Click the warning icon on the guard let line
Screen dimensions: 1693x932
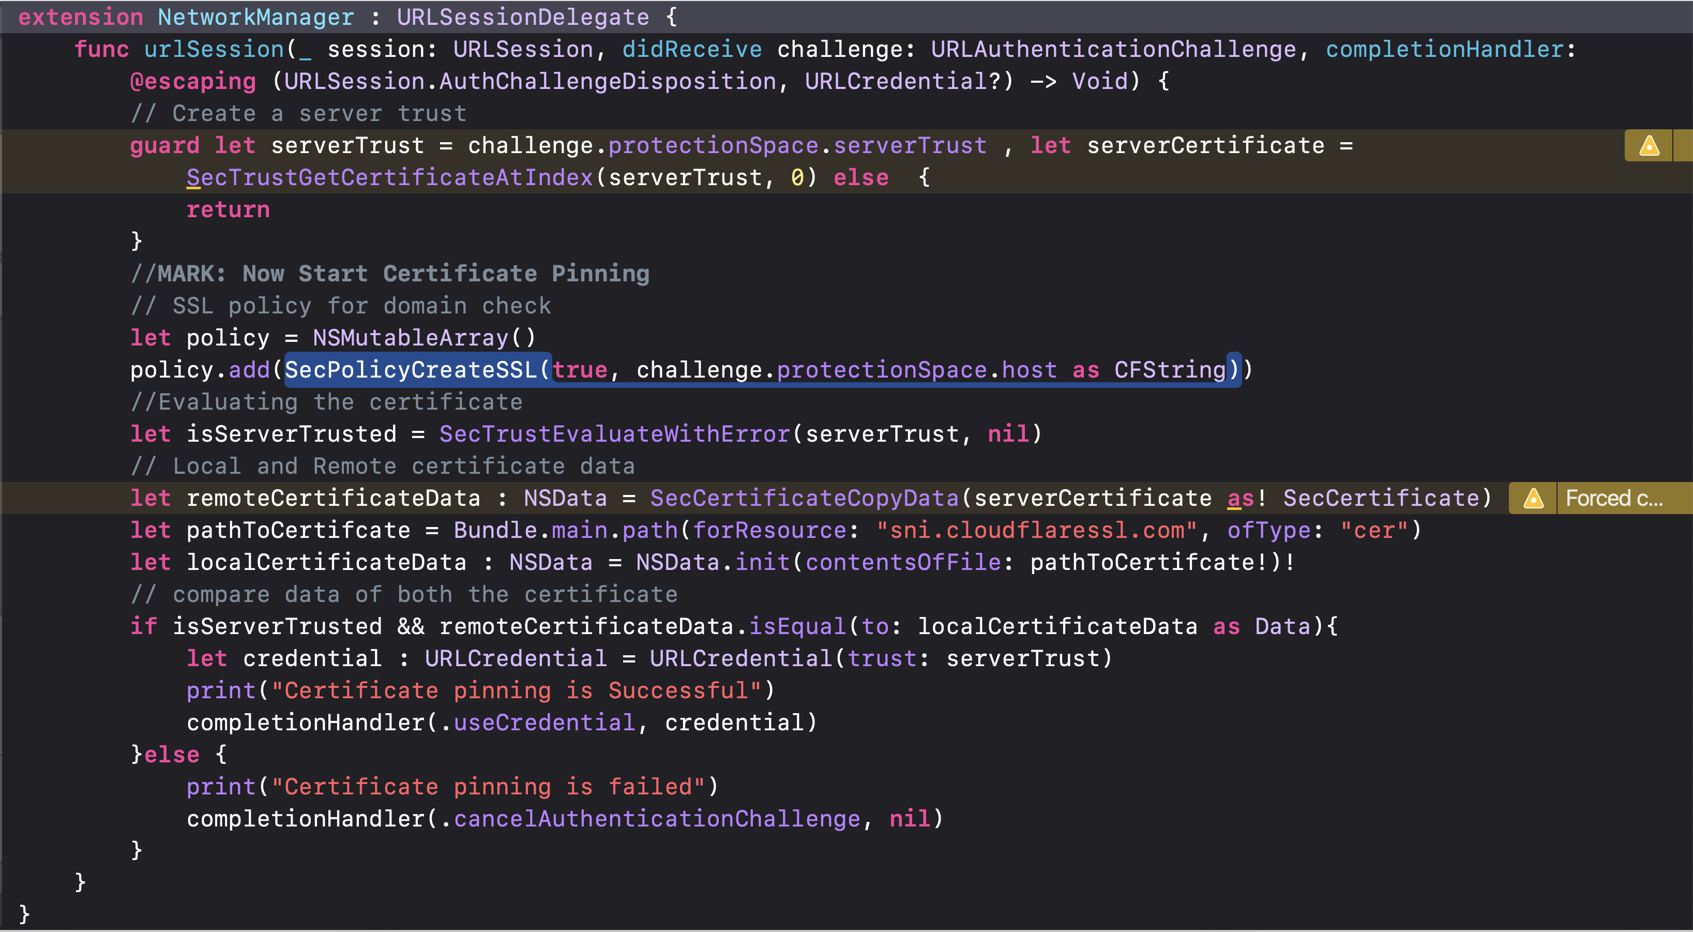pos(1649,146)
